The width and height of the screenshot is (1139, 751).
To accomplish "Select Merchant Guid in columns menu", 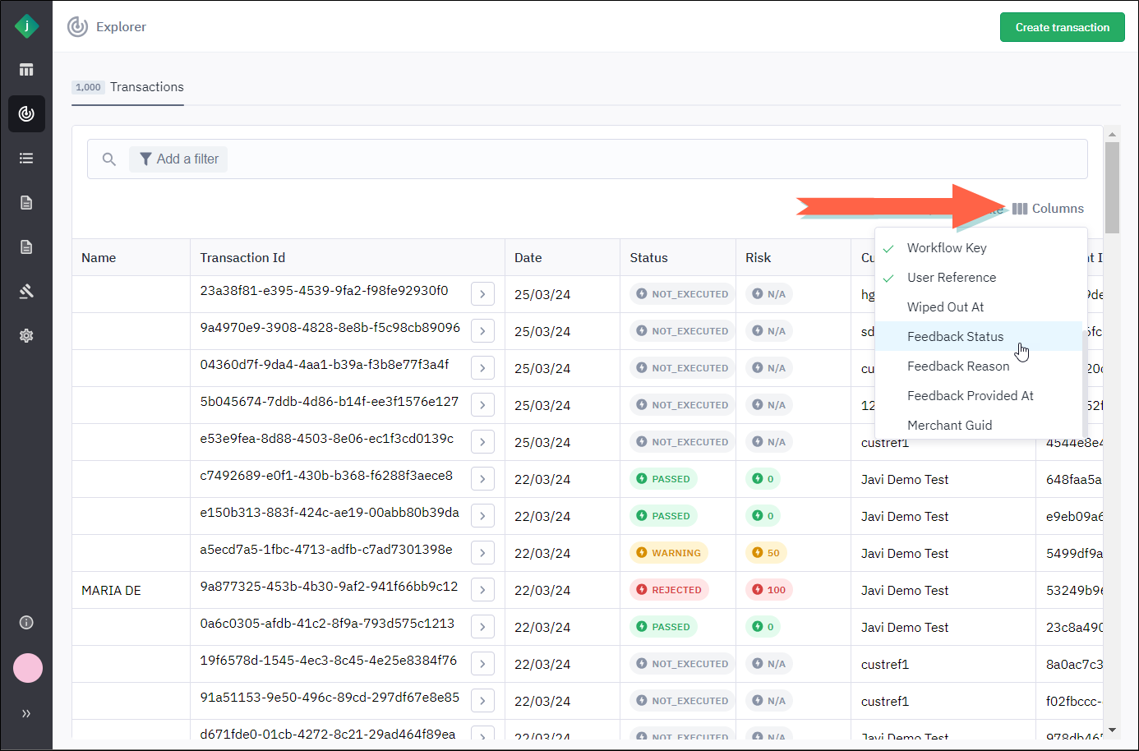I will point(949,426).
